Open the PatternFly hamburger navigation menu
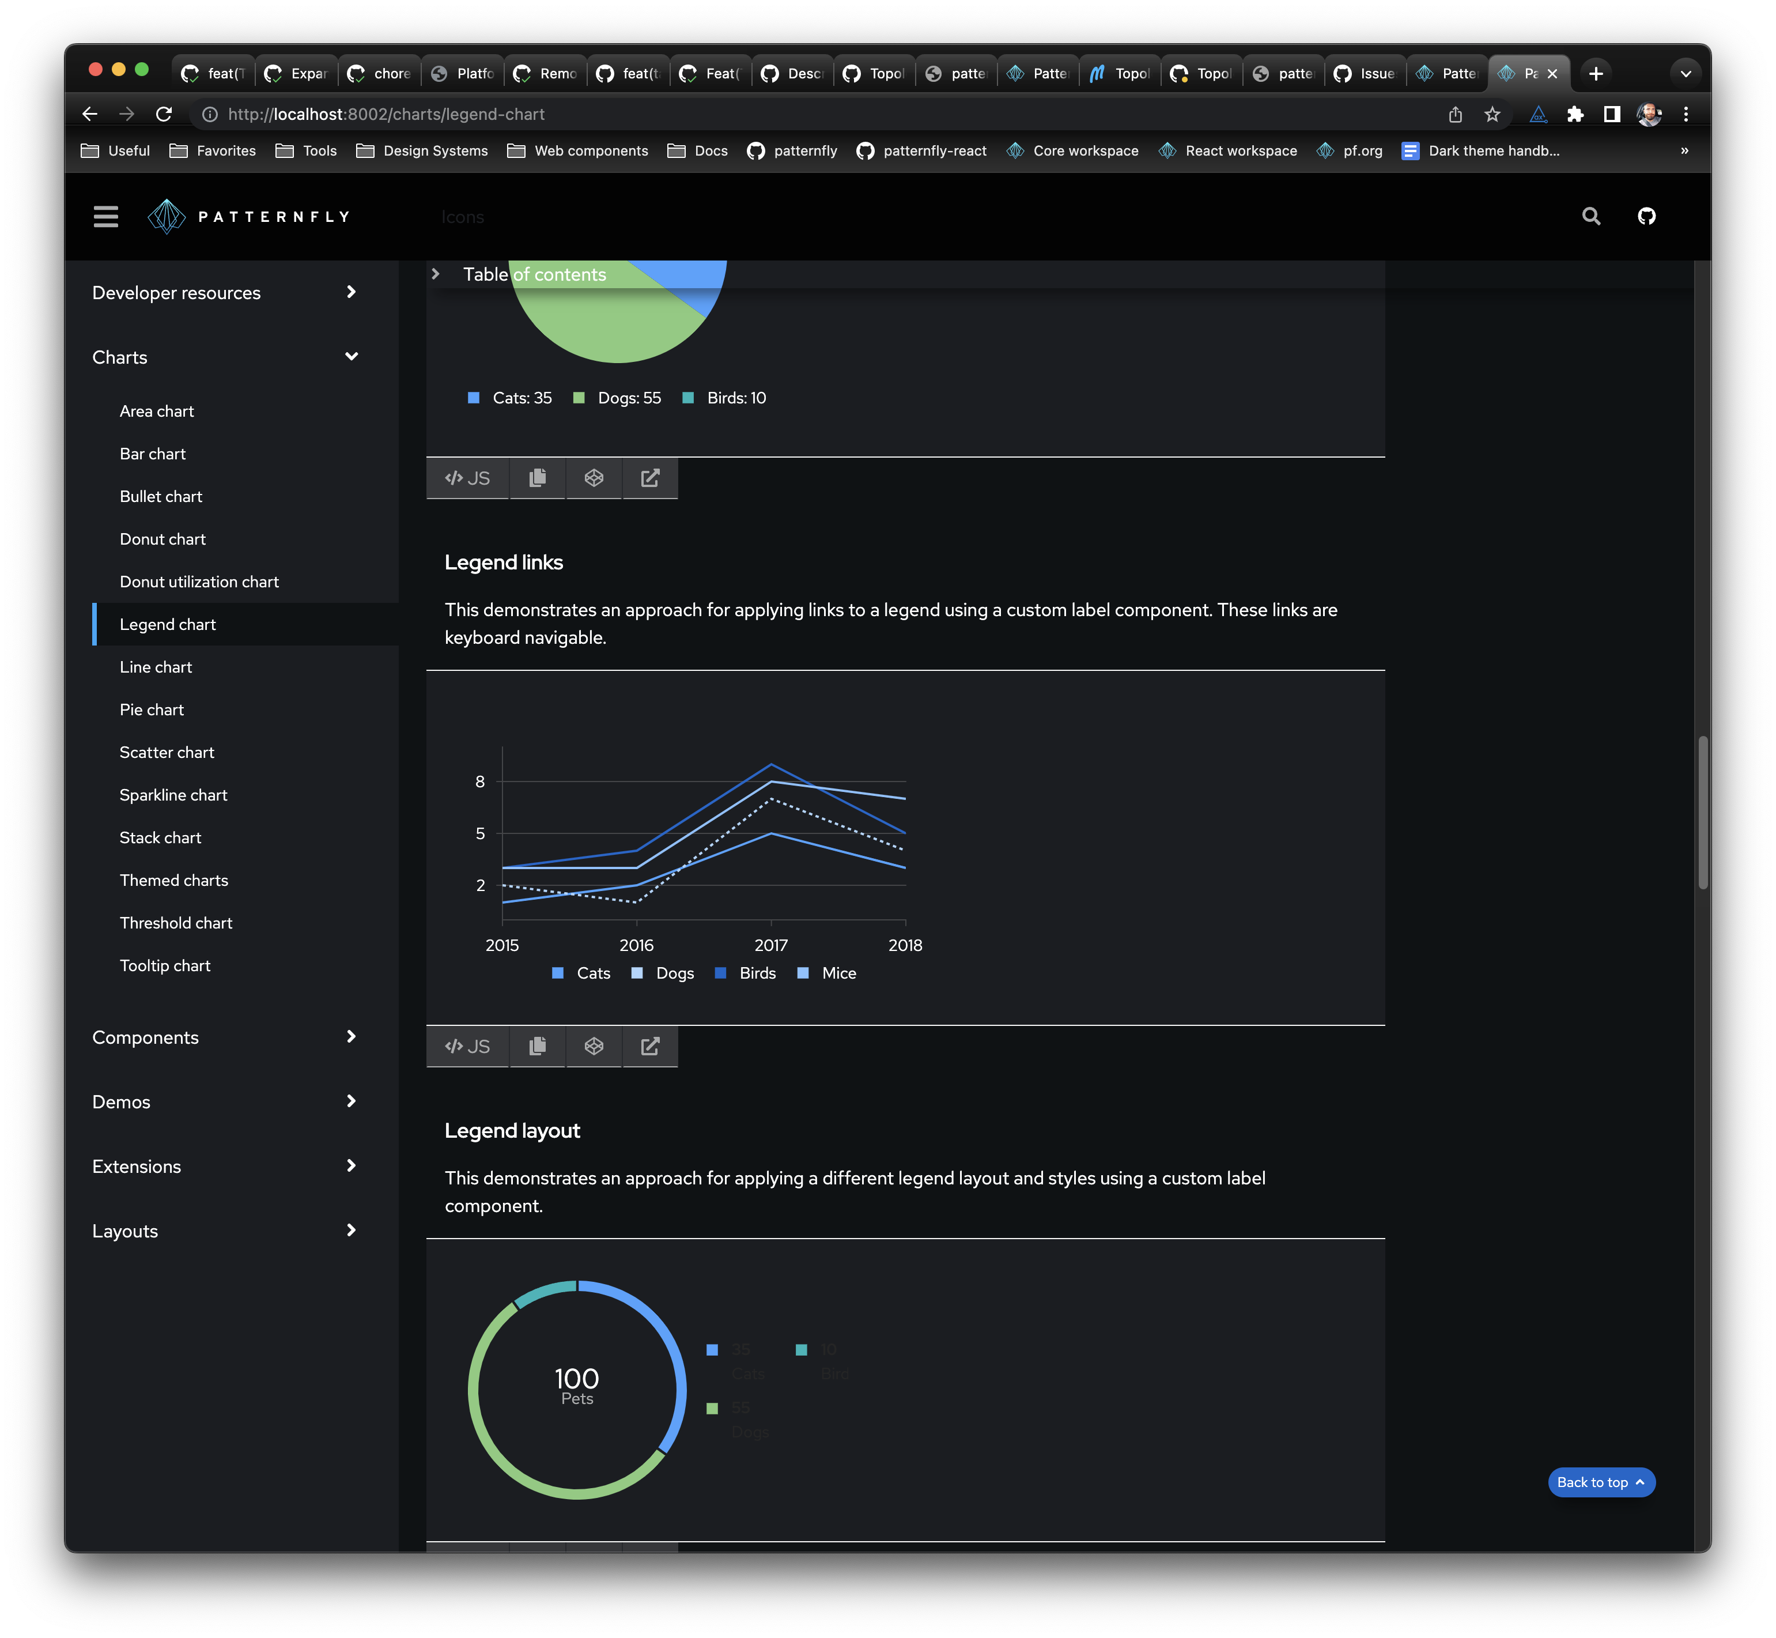Viewport: 1776px width, 1638px height. pos(105,216)
